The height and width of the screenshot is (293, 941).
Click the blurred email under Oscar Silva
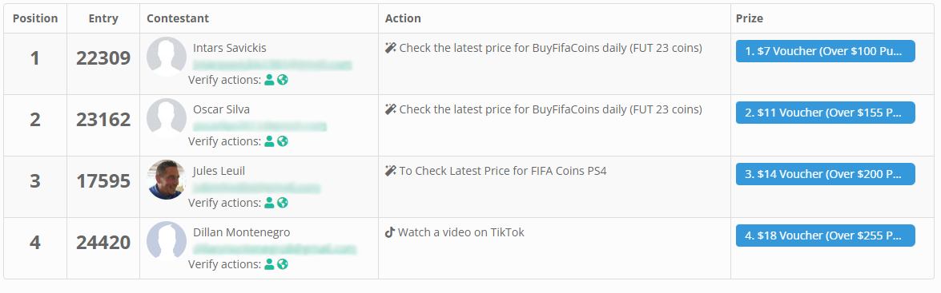pyautogui.click(x=259, y=127)
